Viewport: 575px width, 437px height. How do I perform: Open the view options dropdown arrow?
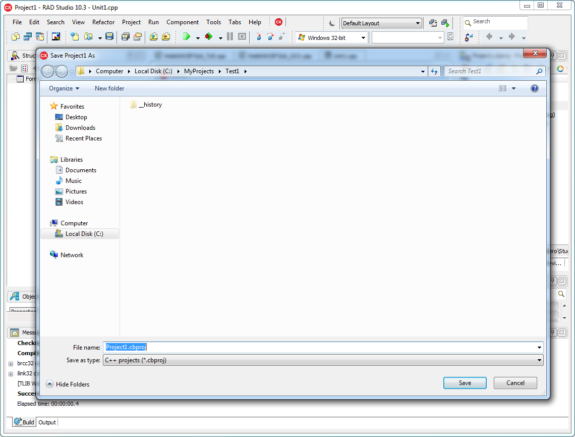click(514, 88)
